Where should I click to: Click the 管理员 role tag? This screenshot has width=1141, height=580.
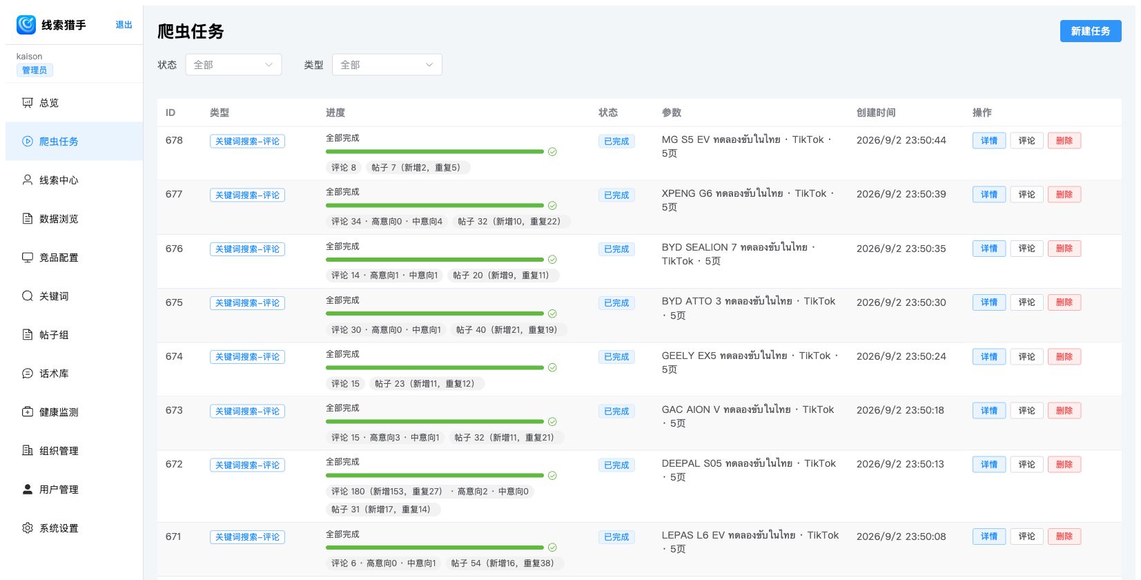35,70
